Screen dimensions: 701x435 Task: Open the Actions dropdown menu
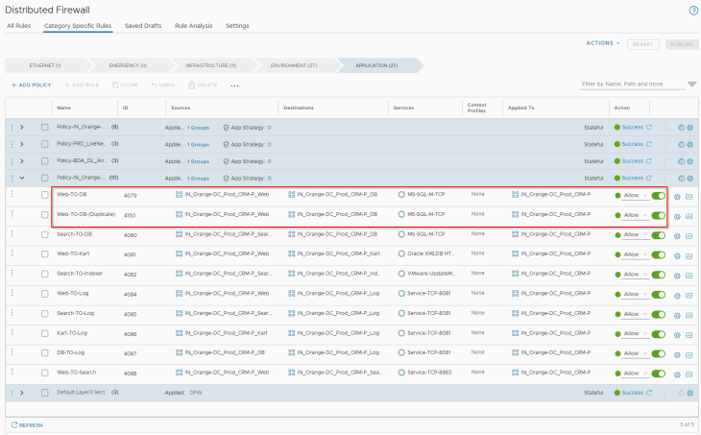pos(602,43)
